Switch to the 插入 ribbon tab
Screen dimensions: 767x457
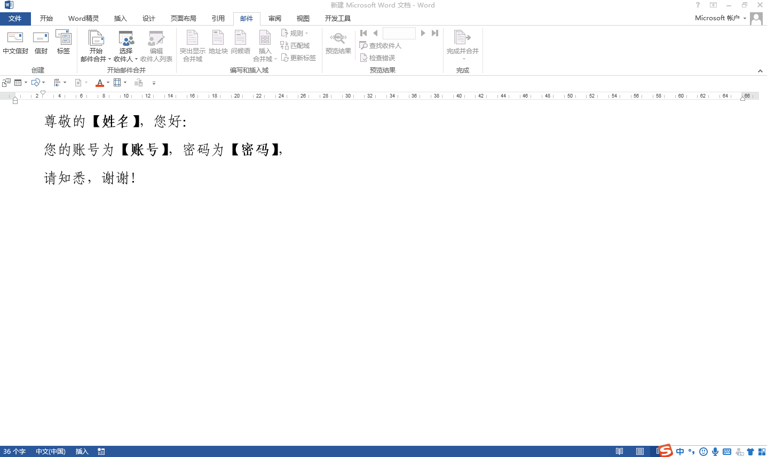pos(121,19)
